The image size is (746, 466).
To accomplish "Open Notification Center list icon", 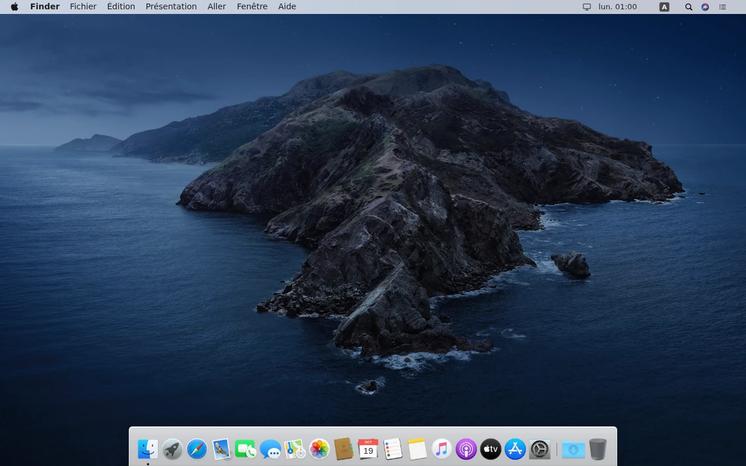I will tap(723, 7).
